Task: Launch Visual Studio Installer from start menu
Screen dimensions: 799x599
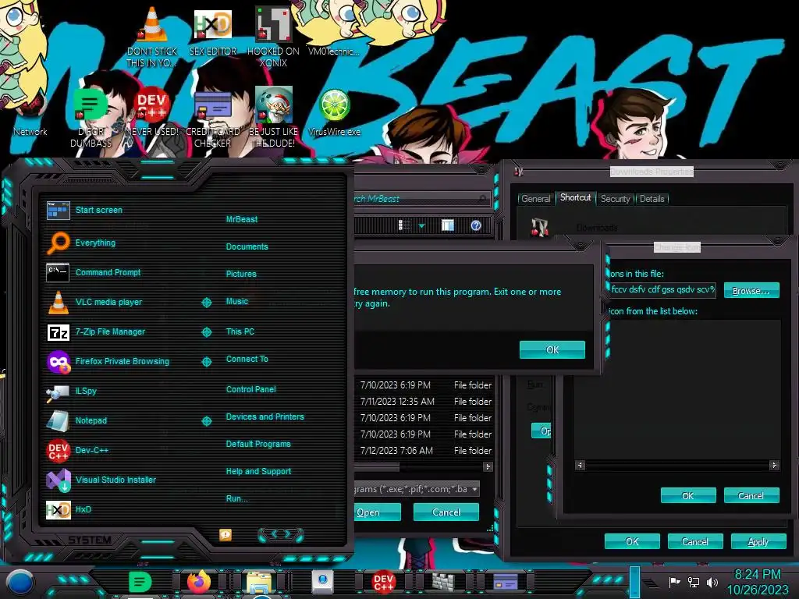Action: (x=101, y=480)
